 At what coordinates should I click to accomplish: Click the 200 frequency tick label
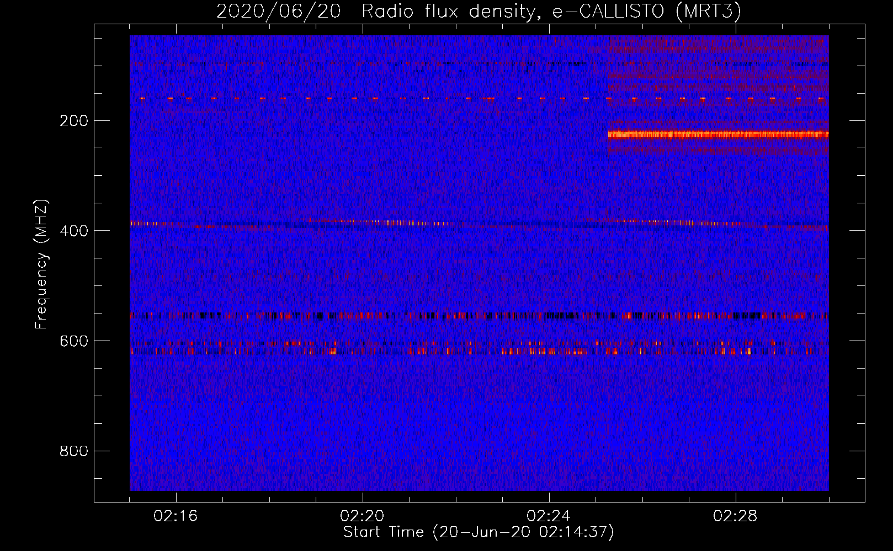[x=74, y=121]
